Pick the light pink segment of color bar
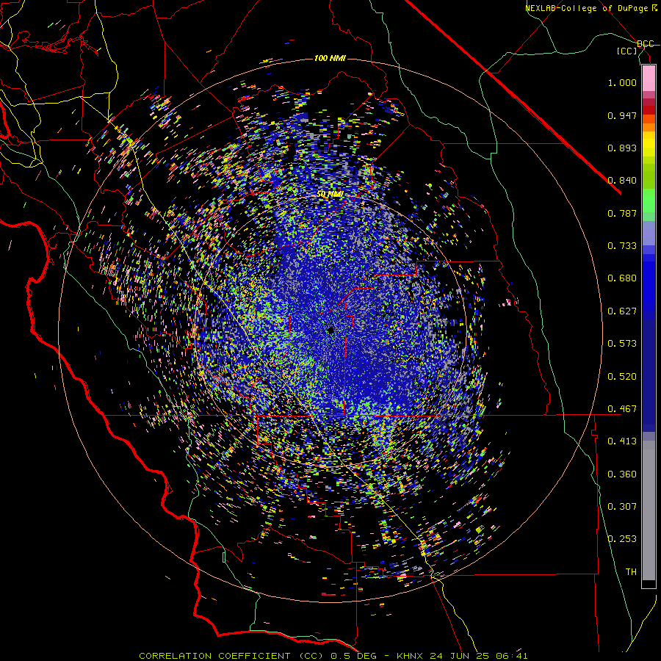 tap(649, 79)
